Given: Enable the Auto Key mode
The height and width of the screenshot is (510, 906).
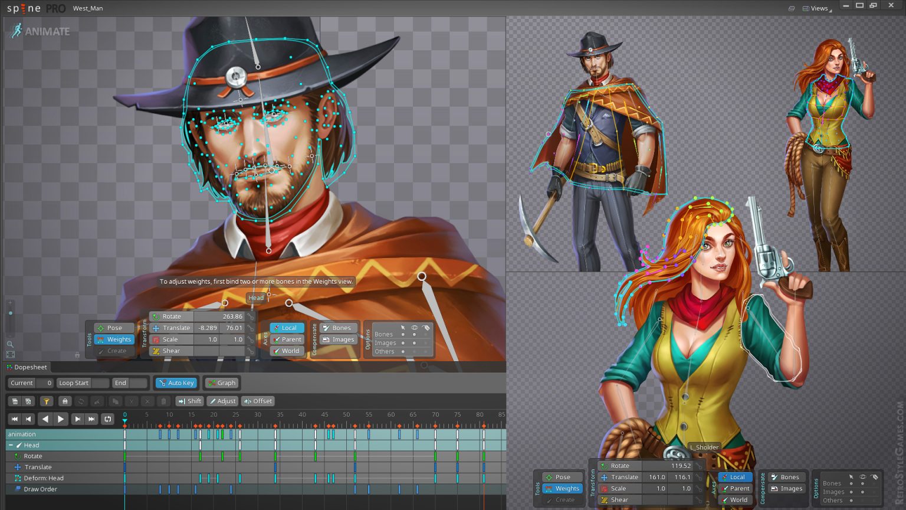Looking at the screenshot, I should [x=175, y=382].
